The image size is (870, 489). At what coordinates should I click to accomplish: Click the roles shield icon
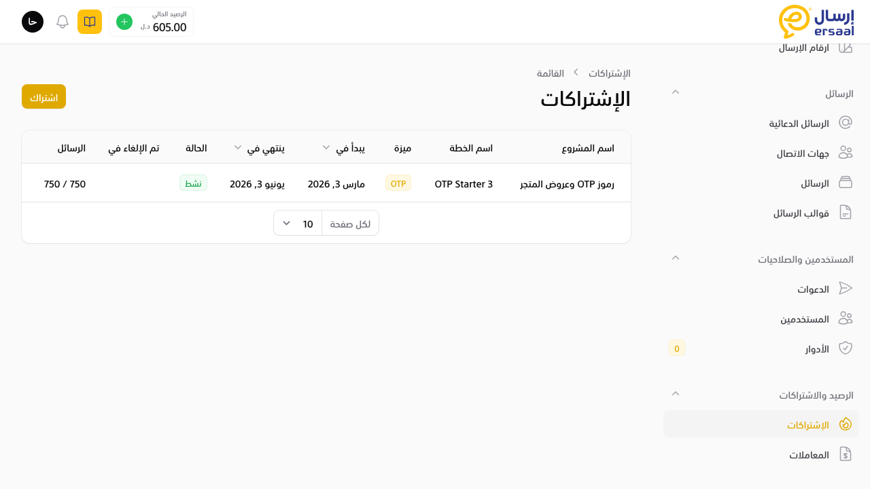845,348
